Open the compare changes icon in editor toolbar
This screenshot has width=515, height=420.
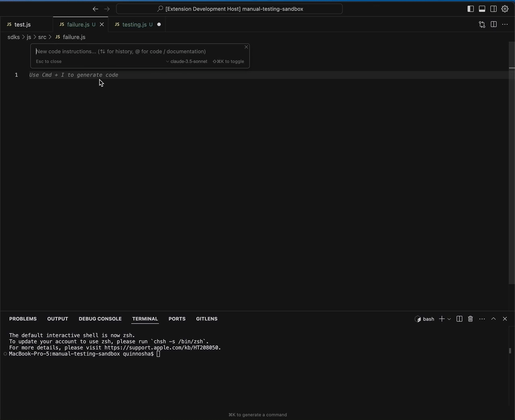[482, 25]
